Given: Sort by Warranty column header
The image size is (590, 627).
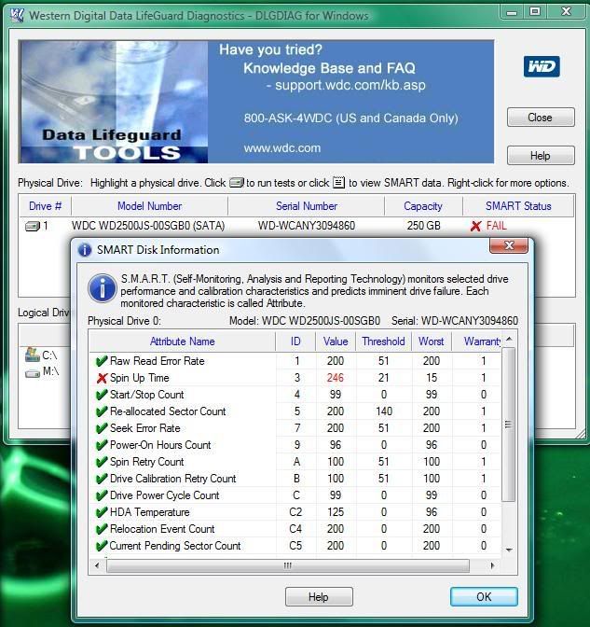Looking at the screenshot, I should tap(476, 341).
